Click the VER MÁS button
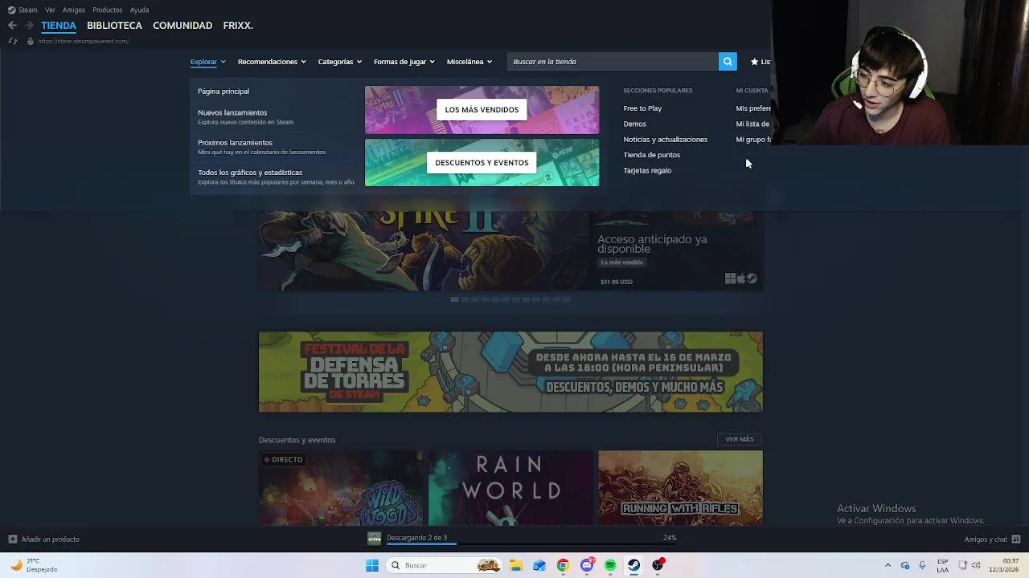Screen dimensions: 1029x578 pos(740,439)
